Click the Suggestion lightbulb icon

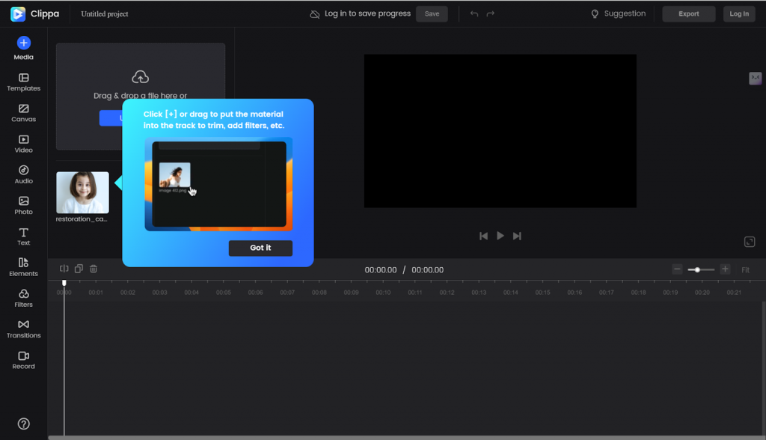pos(595,13)
